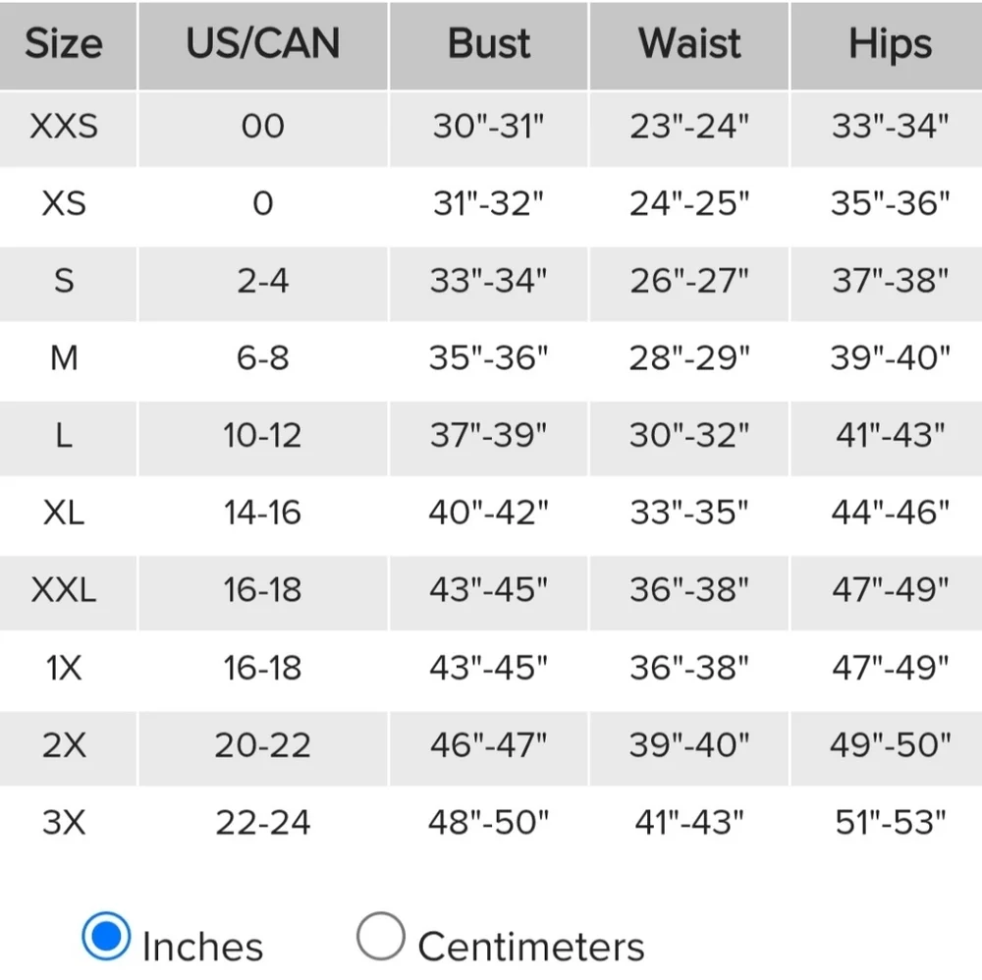Select the Centimeters radio button
Screen dimensions: 982x980
click(x=380, y=936)
